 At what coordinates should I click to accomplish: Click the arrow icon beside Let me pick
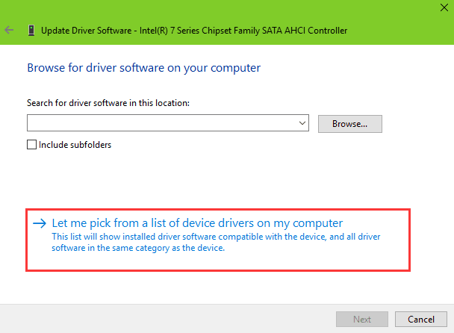[x=40, y=223]
